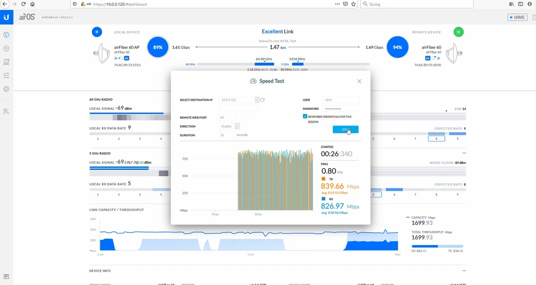
Task: Click the Password input field
Action: pyautogui.click(x=341, y=109)
